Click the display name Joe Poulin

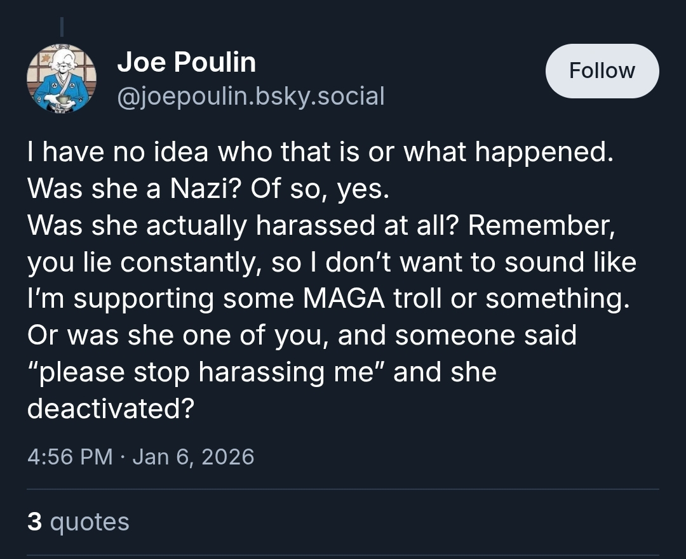tap(187, 62)
